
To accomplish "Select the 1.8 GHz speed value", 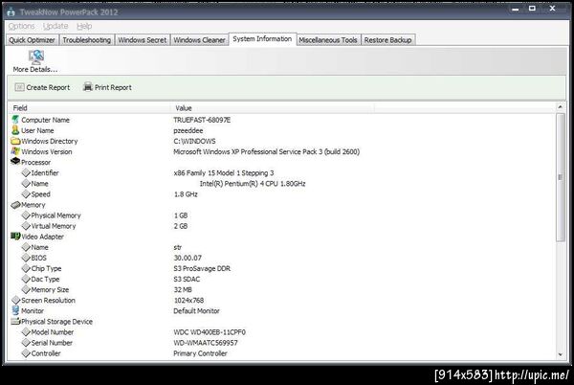I will pyautogui.click(x=186, y=194).
